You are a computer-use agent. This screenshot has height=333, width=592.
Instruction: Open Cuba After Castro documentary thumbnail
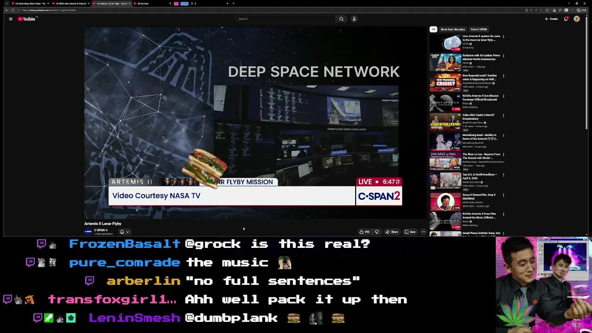[x=445, y=123]
